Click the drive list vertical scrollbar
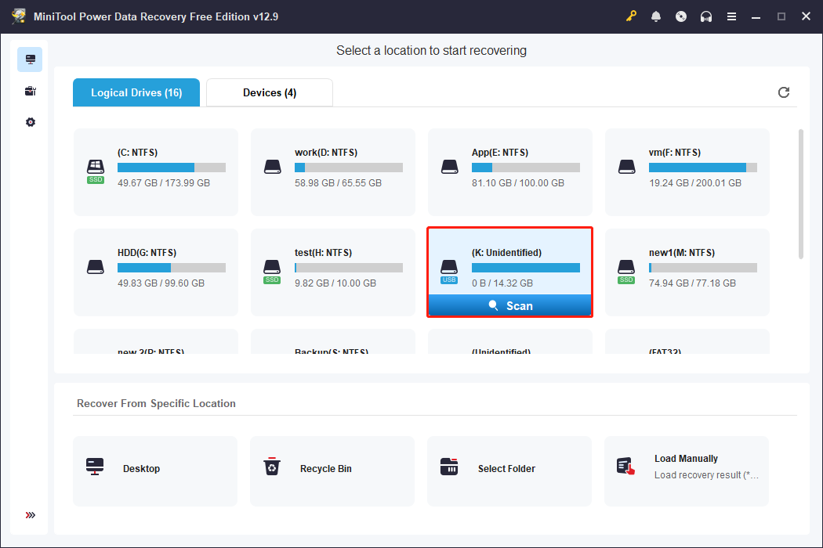Image resolution: width=823 pixels, height=548 pixels. point(800,194)
